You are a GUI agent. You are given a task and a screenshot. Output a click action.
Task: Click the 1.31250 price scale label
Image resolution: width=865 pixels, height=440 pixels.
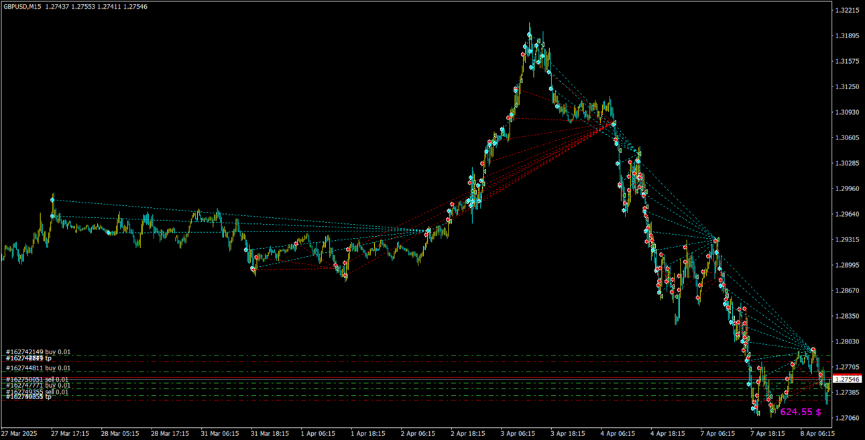tap(848, 87)
